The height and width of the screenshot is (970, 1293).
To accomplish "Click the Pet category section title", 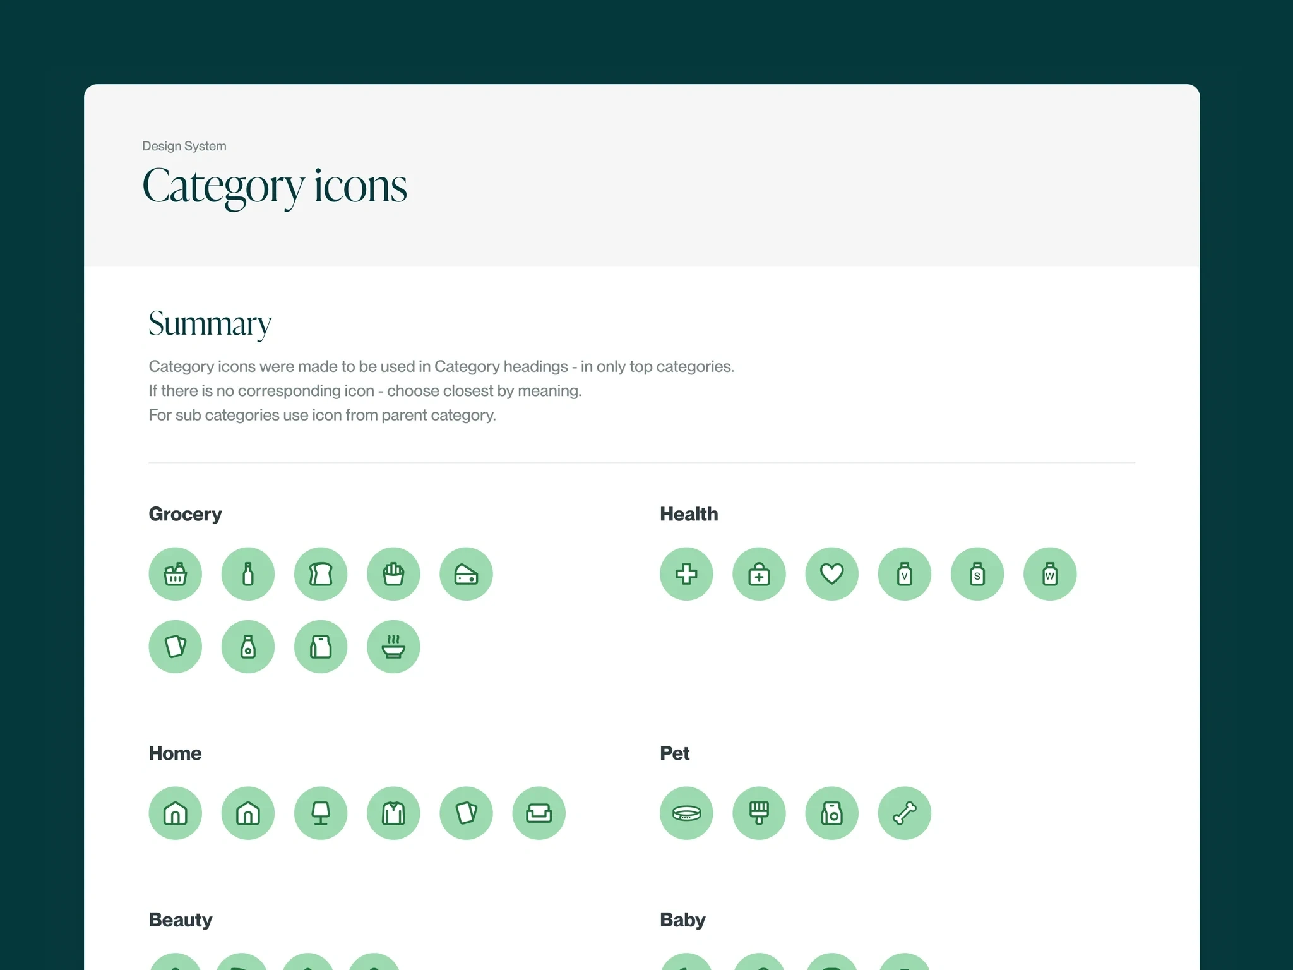I will [x=676, y=753].
